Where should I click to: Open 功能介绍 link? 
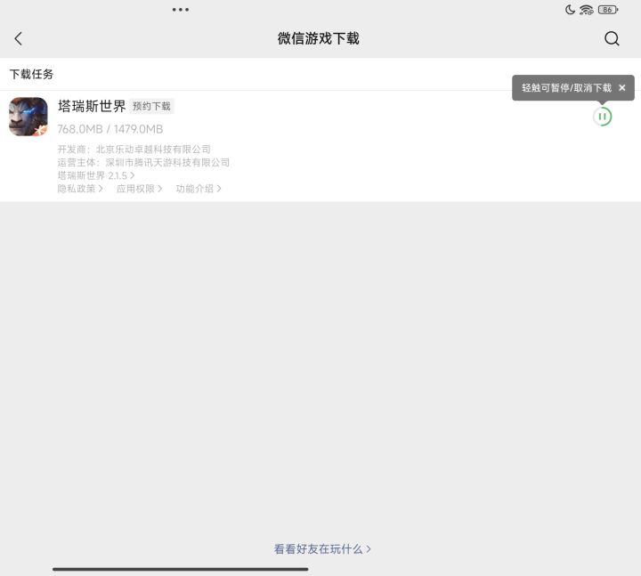pyautogui.click(x=199, y=189)
